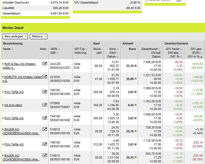This screenshot has width=205, height=164.
Task: Sort by Gesamtwert arrow
Action: click(159, 49)
